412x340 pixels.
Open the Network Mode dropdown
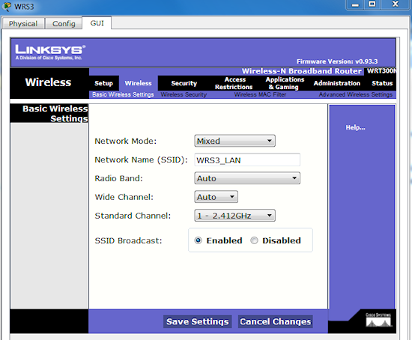[x=234, y=141]
